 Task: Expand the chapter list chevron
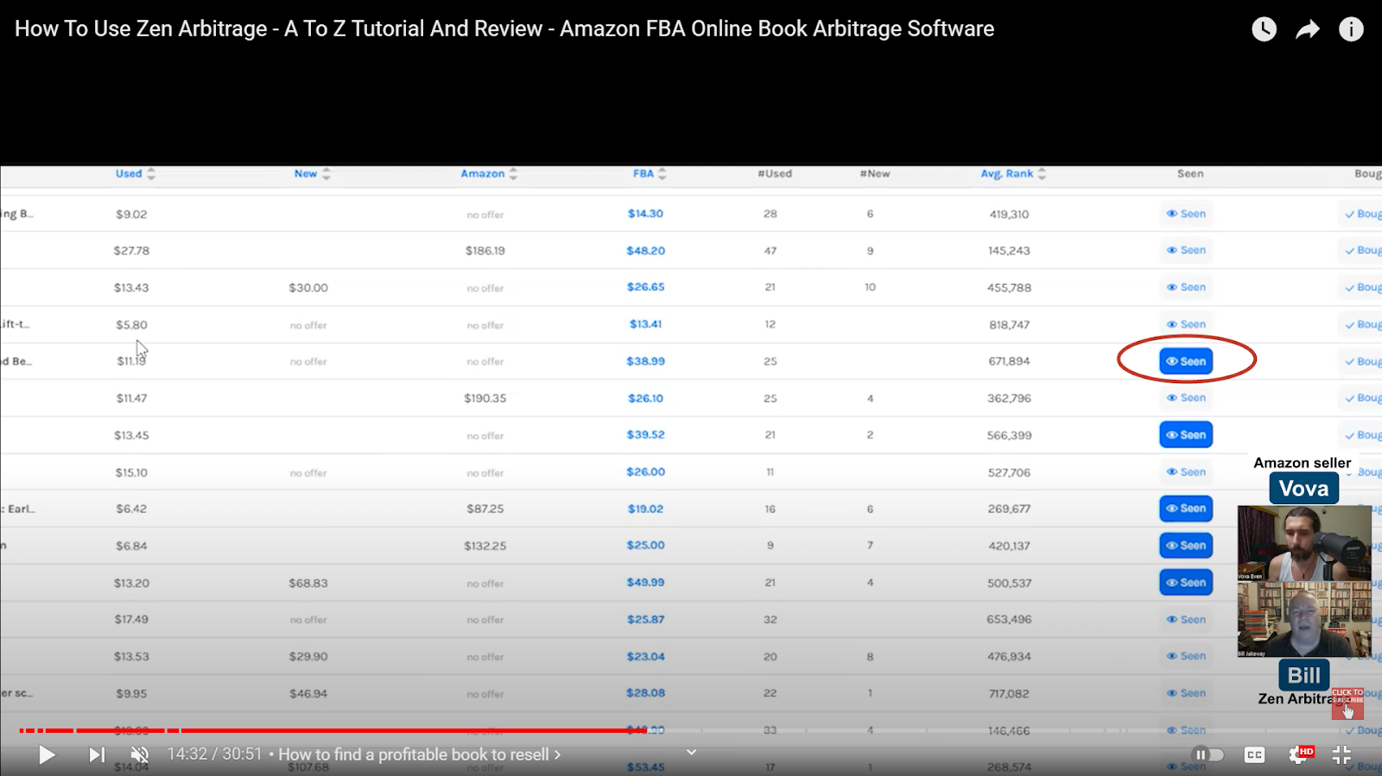point(691,752)
